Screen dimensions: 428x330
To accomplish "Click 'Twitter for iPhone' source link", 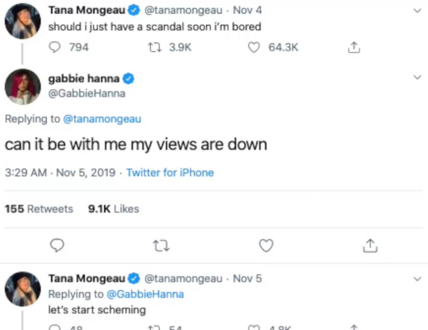I will point(170,173).
